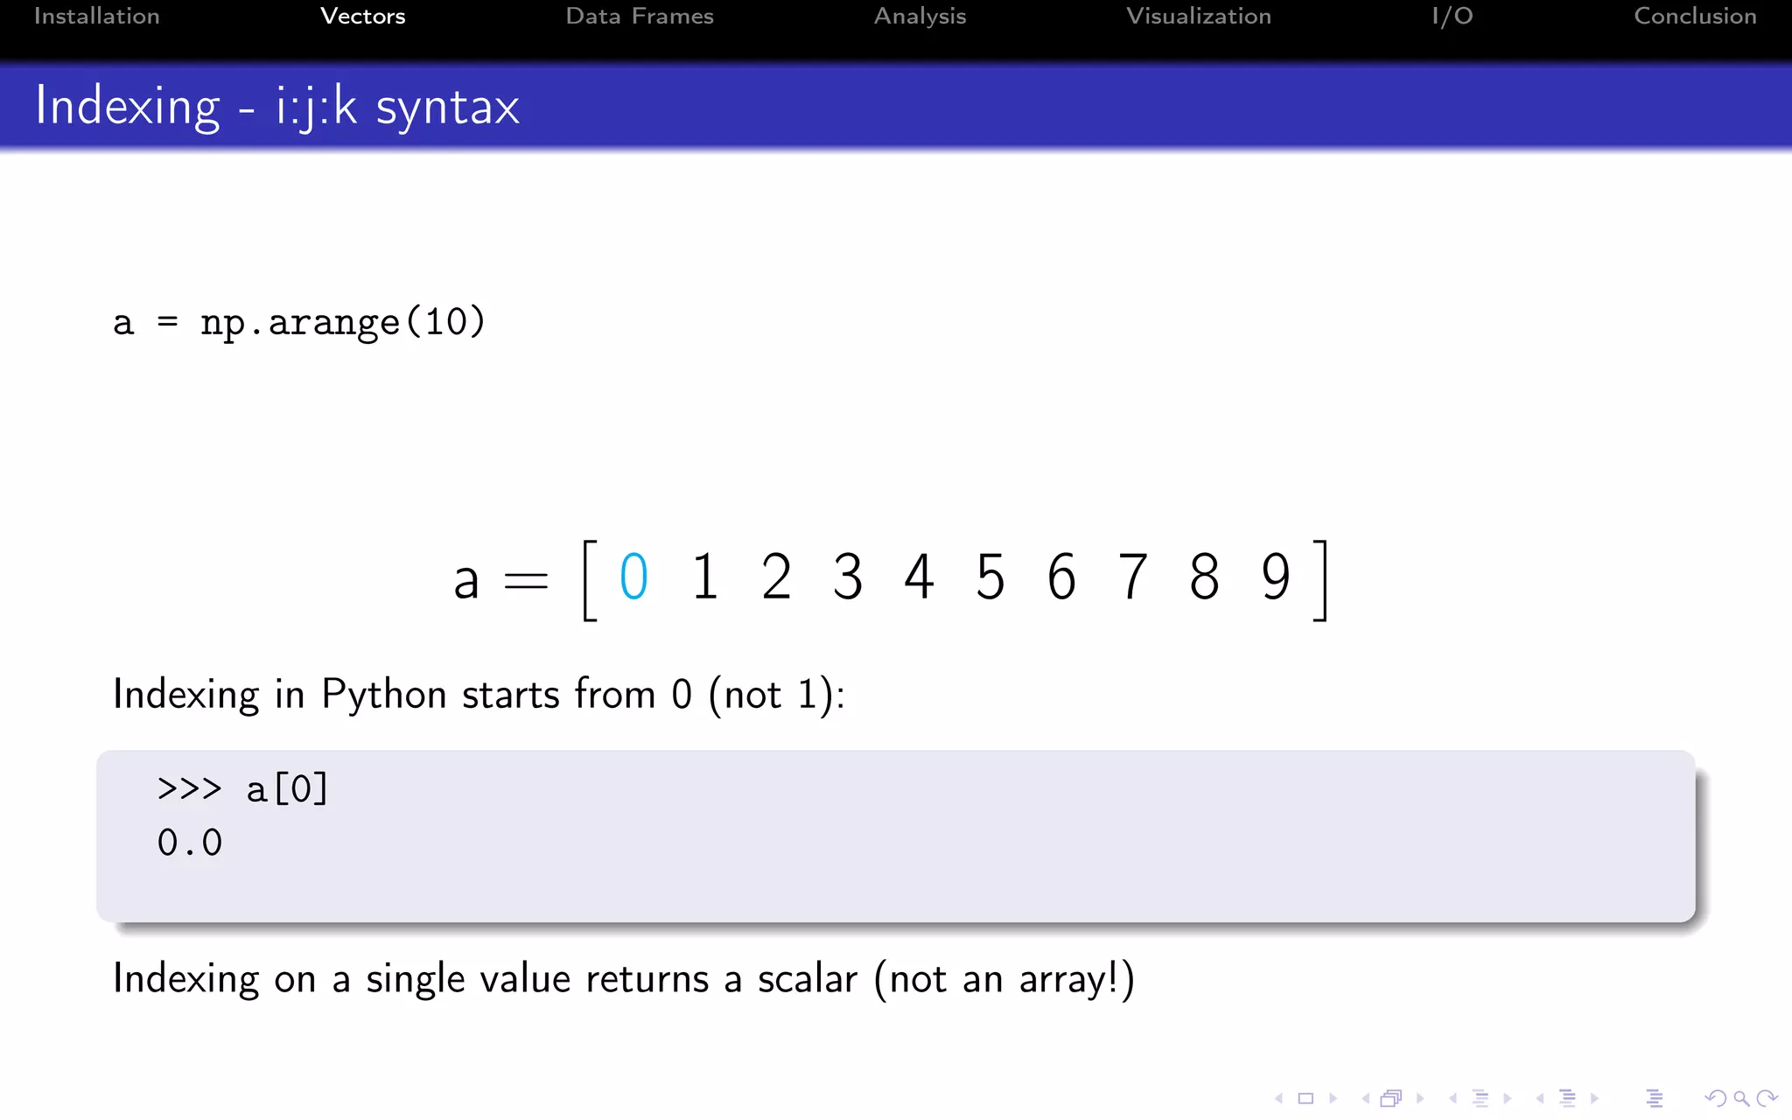Click the highlighted blue 0 in the array
This screenshot has height=1120, width=1792.
(x=633, y=577)
